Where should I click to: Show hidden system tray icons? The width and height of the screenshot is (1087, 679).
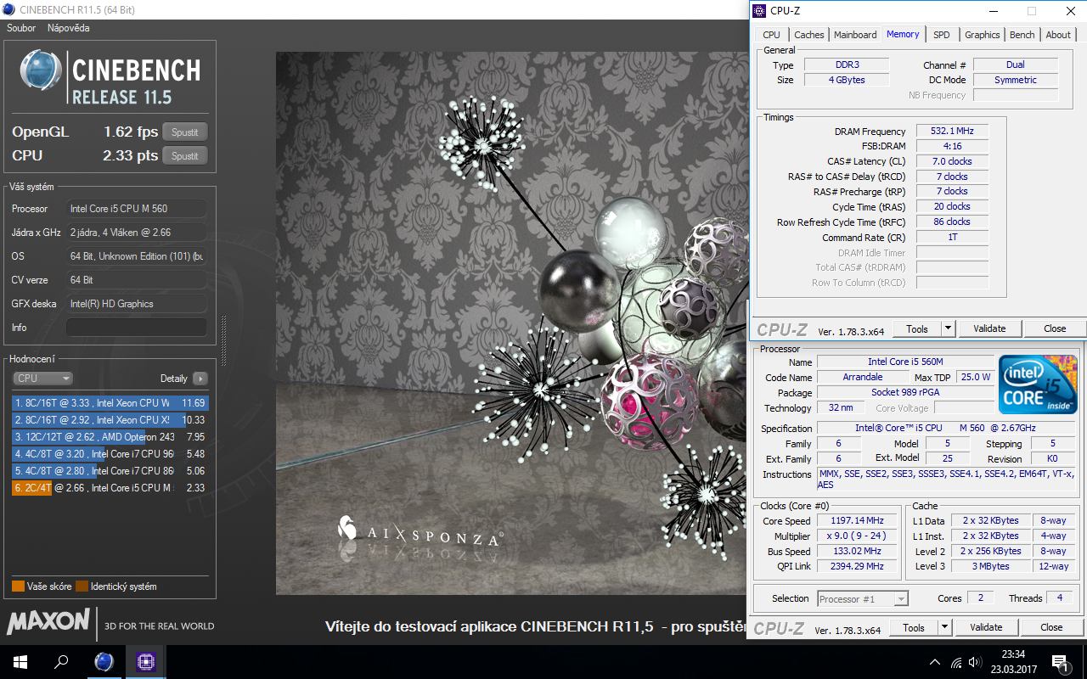click(x=935, y=662)
